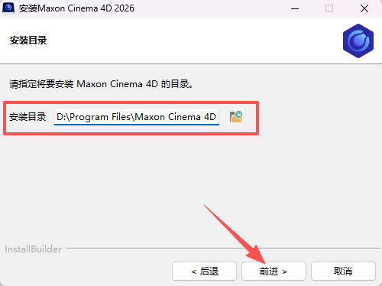
Task: Go back with the 后退 button
Action: 204,271
